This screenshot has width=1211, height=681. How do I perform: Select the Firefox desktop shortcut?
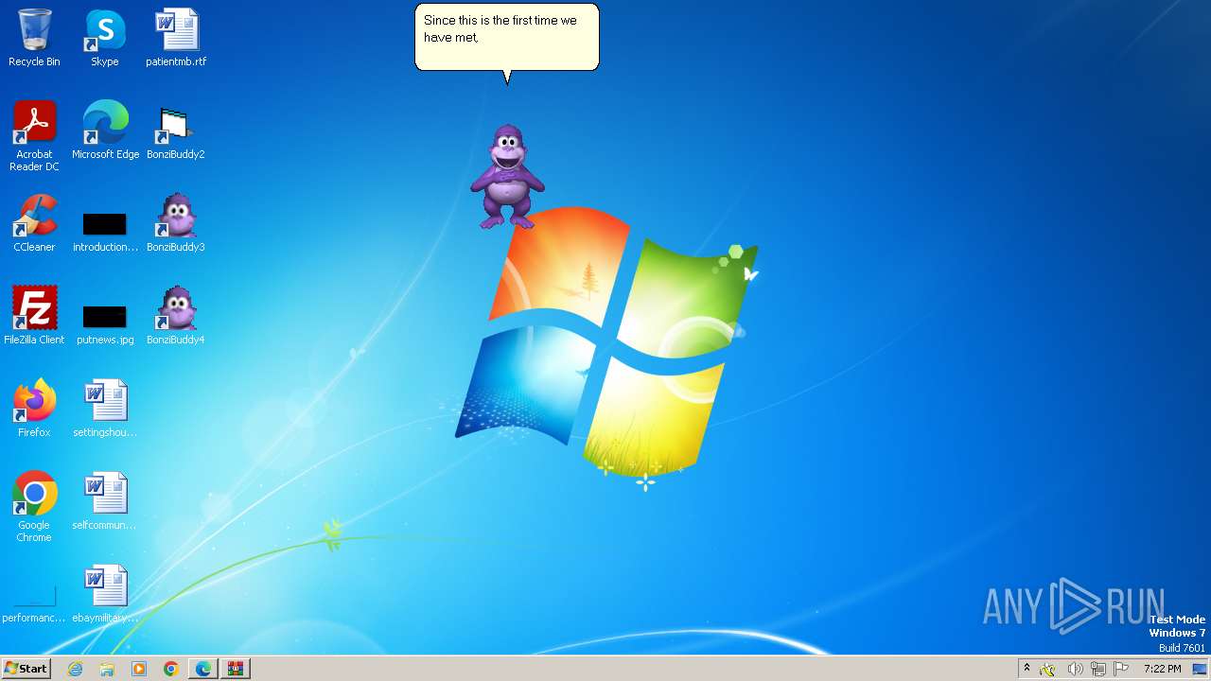[x=34, y=409]
